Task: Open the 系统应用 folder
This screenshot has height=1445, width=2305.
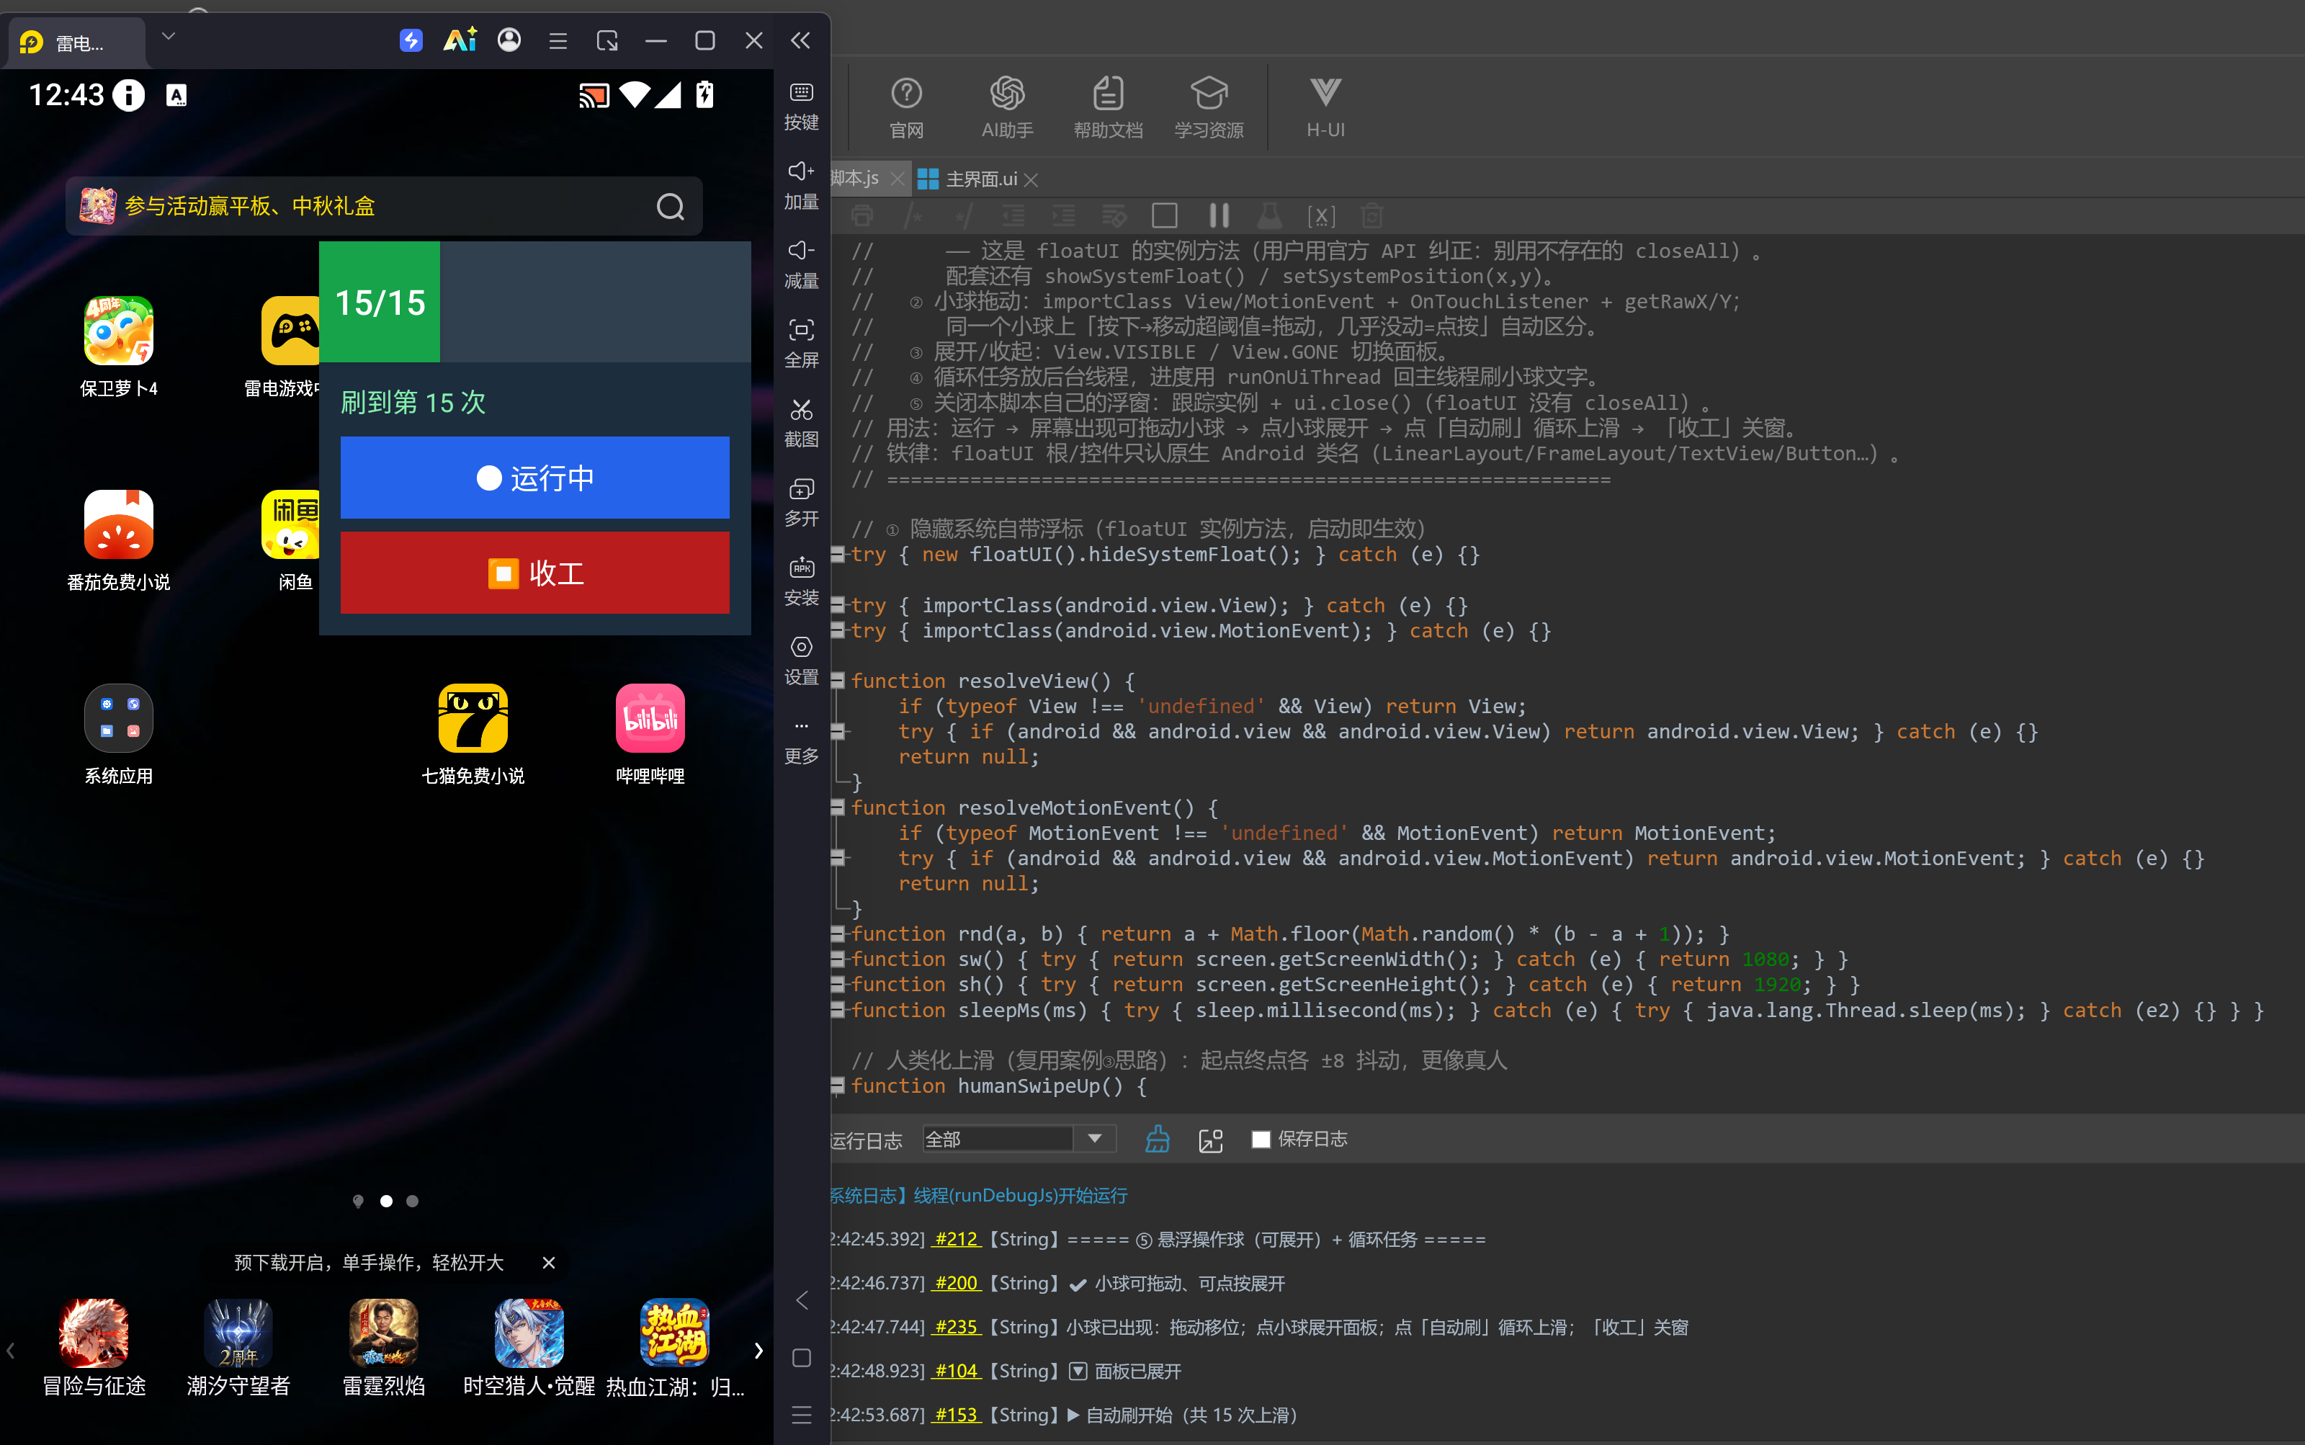Action: 119,733
